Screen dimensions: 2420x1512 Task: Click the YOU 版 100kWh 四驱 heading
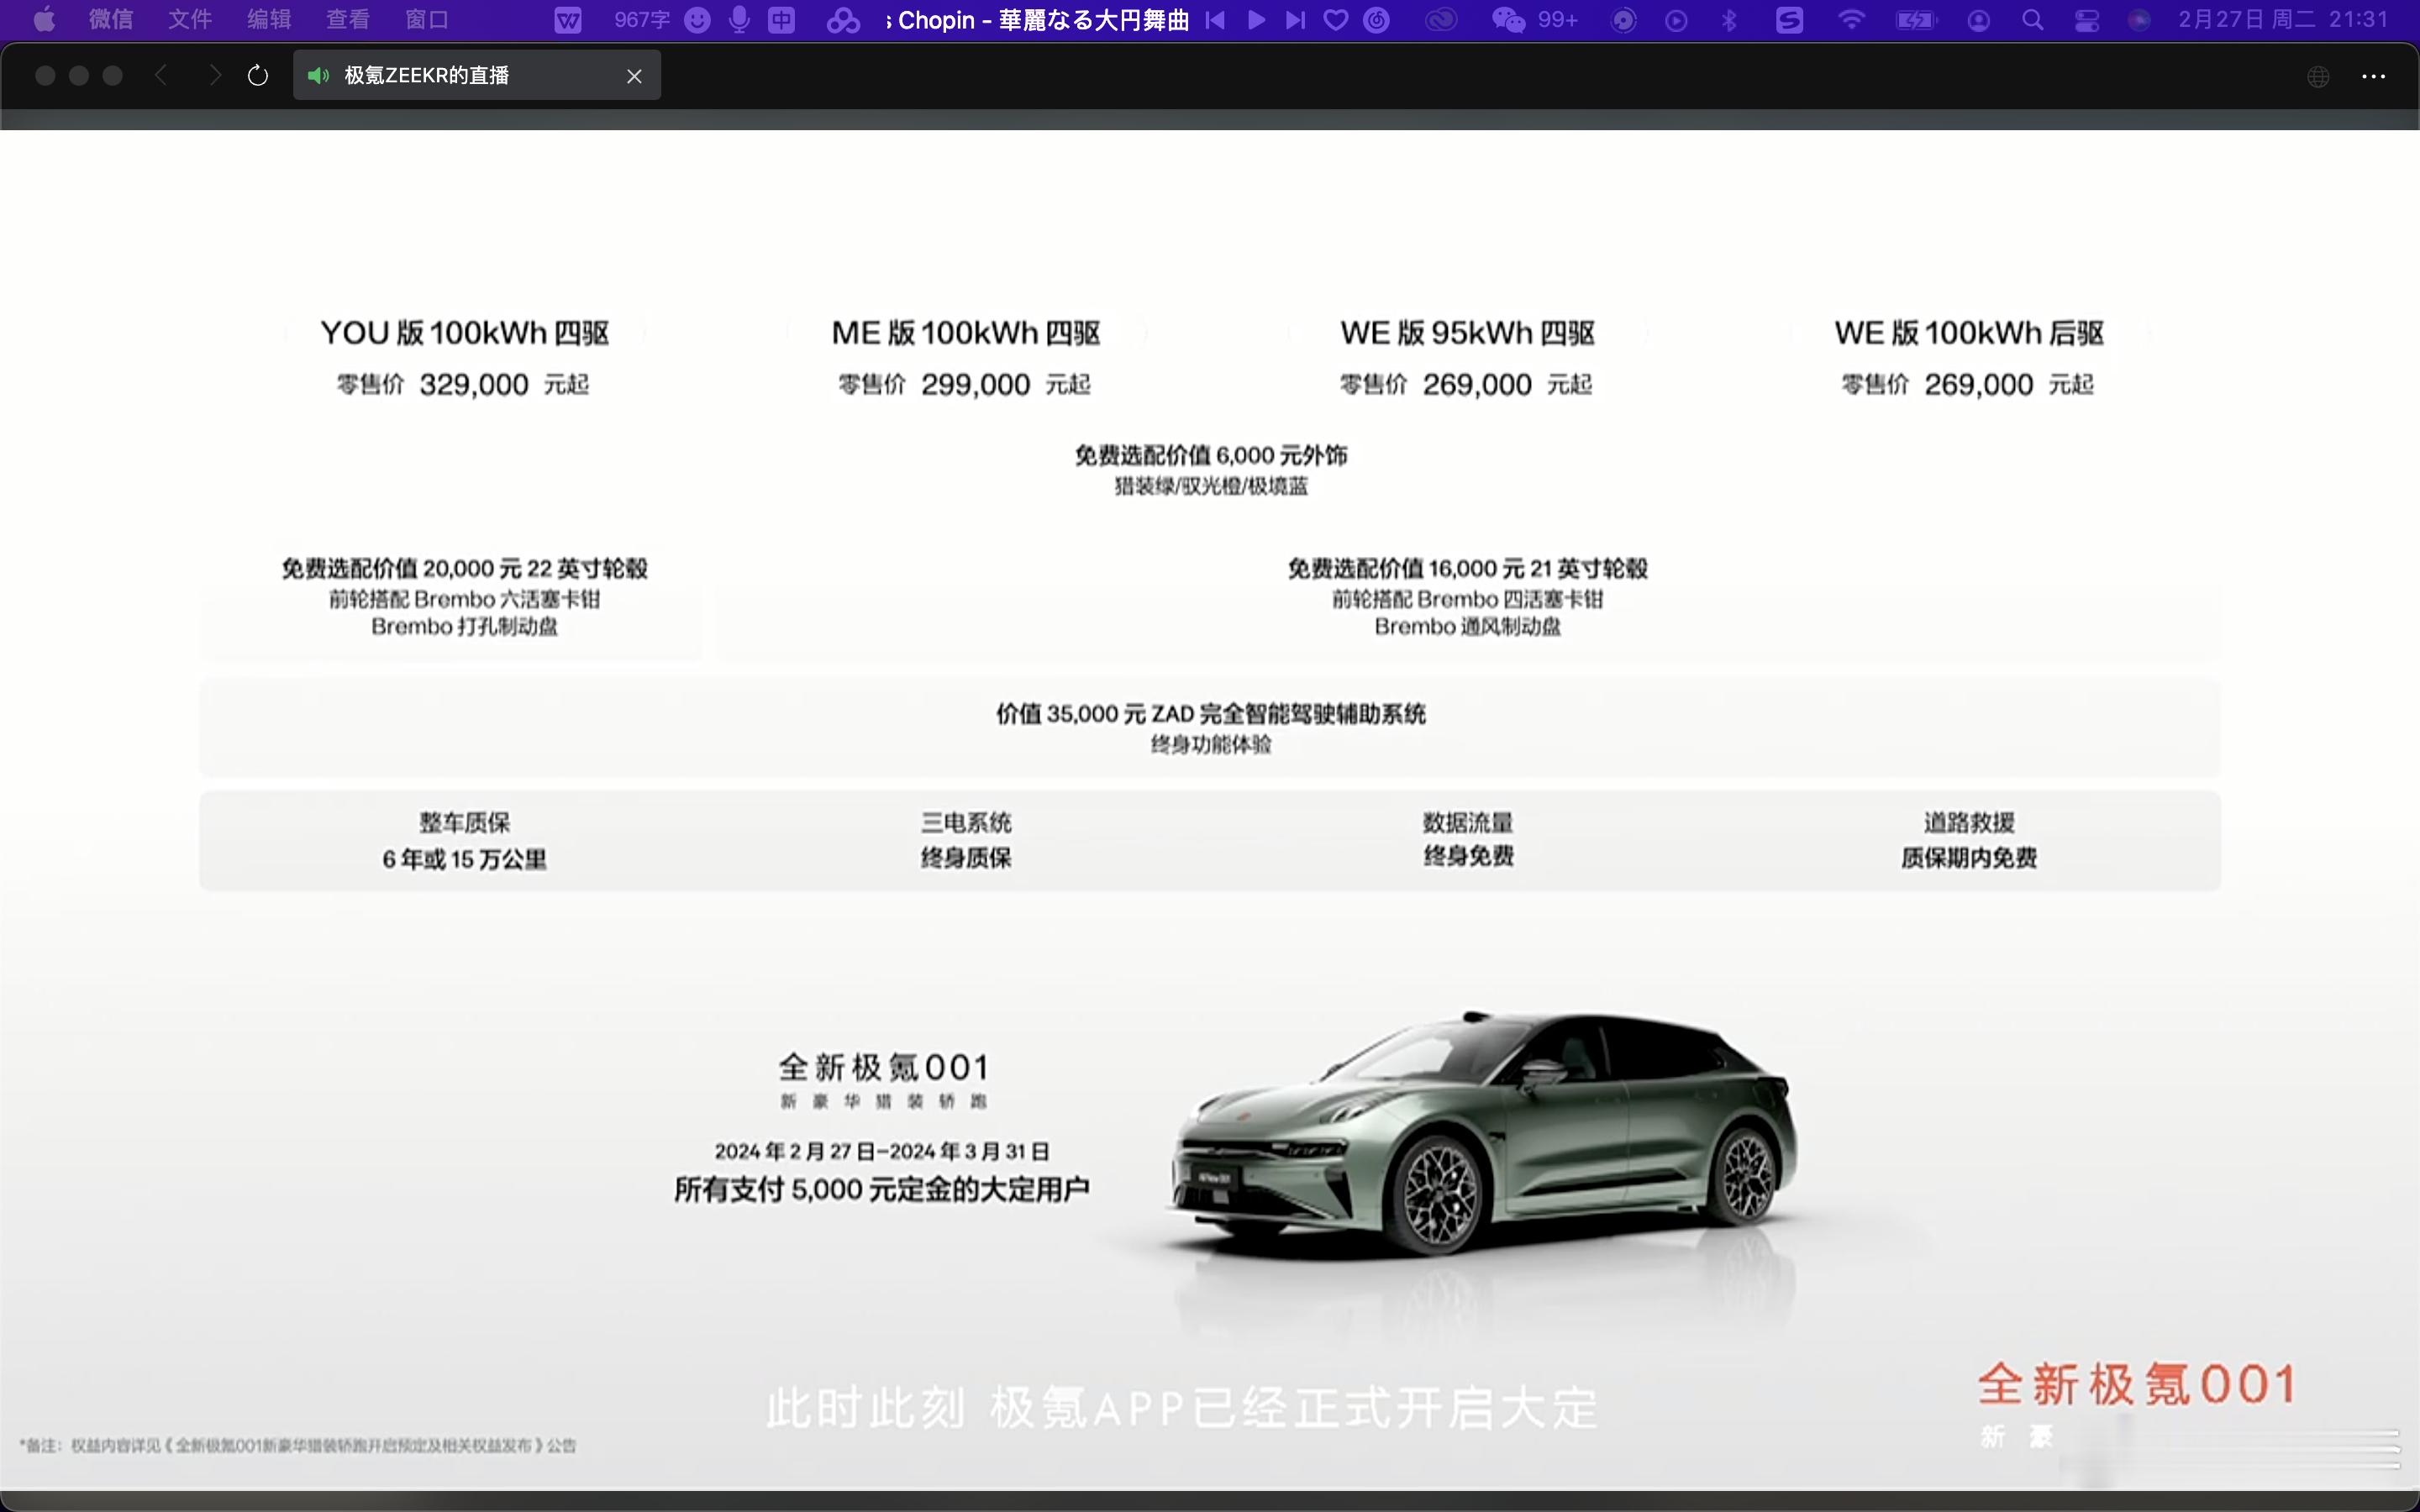click(x=465, y=333)
